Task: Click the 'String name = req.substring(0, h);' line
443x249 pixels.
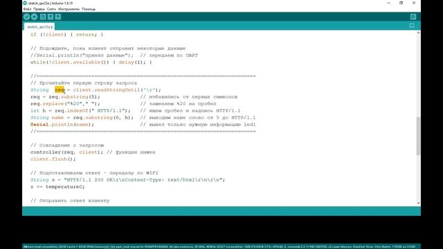Action: coord(82,118)
